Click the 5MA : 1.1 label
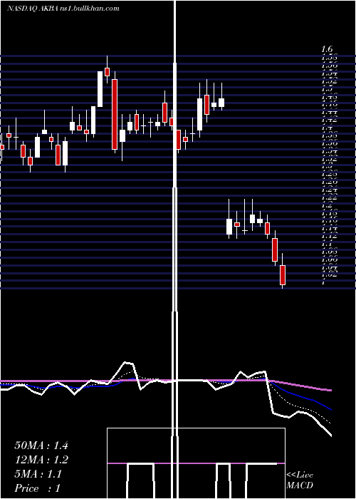The width and height of the screenshot is (356, 499). (x=38, y=474)
